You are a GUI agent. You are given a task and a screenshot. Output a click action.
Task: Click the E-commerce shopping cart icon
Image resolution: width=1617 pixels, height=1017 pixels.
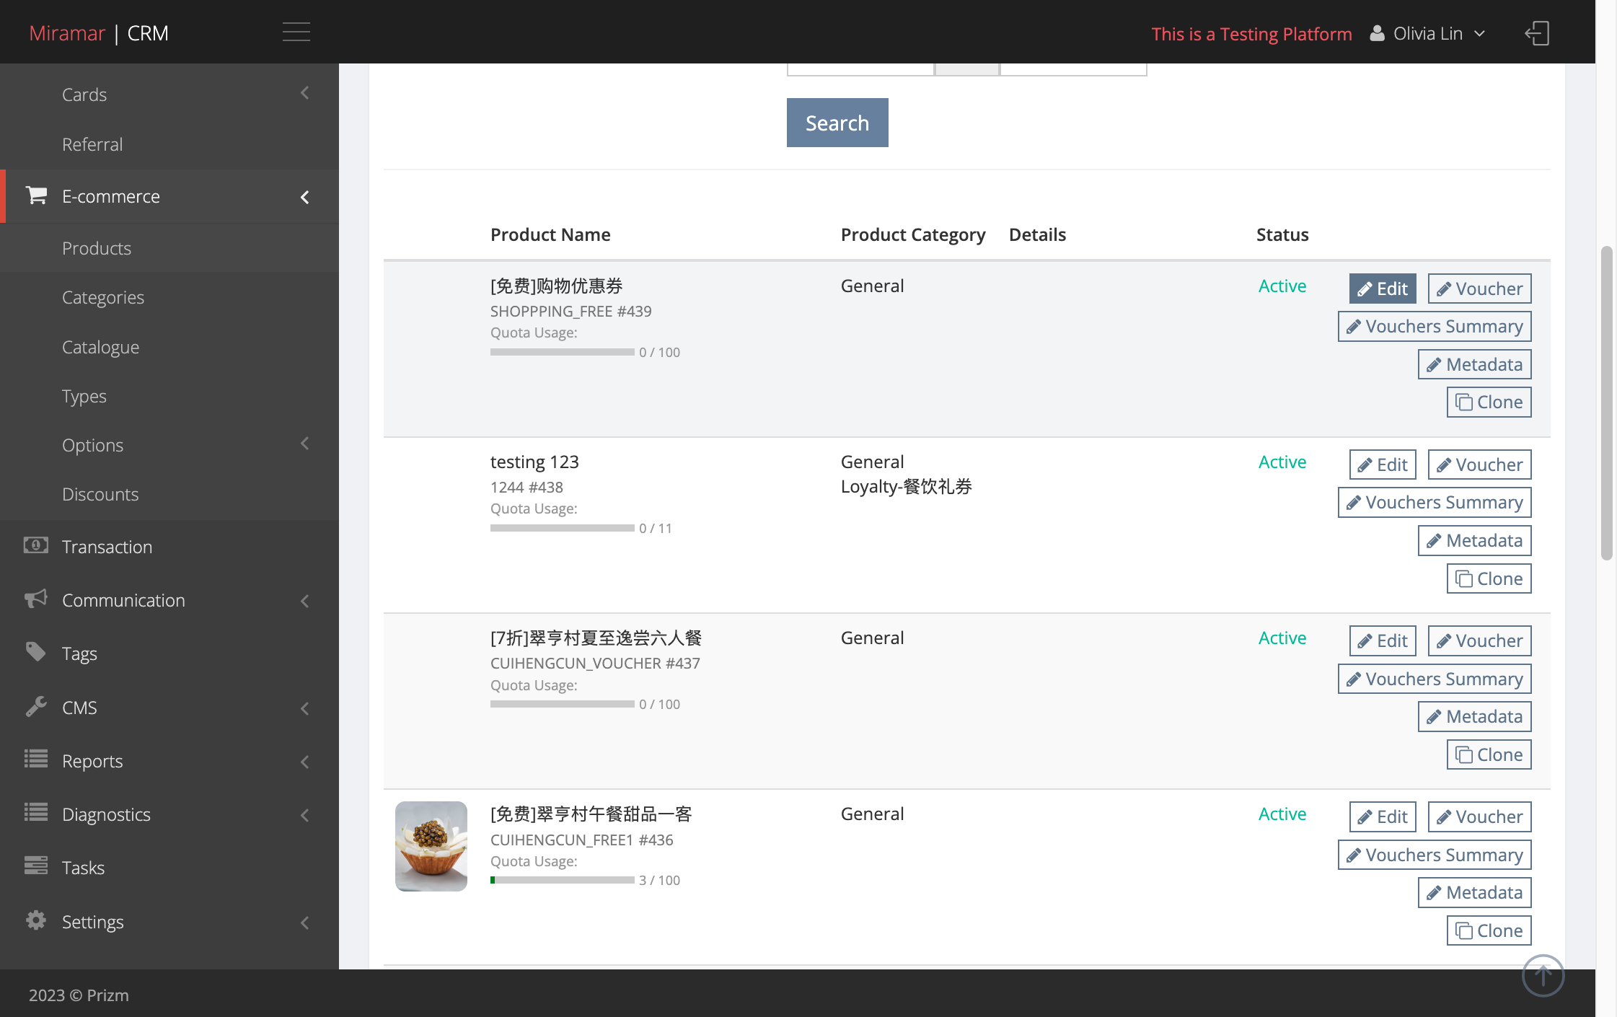click(x=36, y=195)
